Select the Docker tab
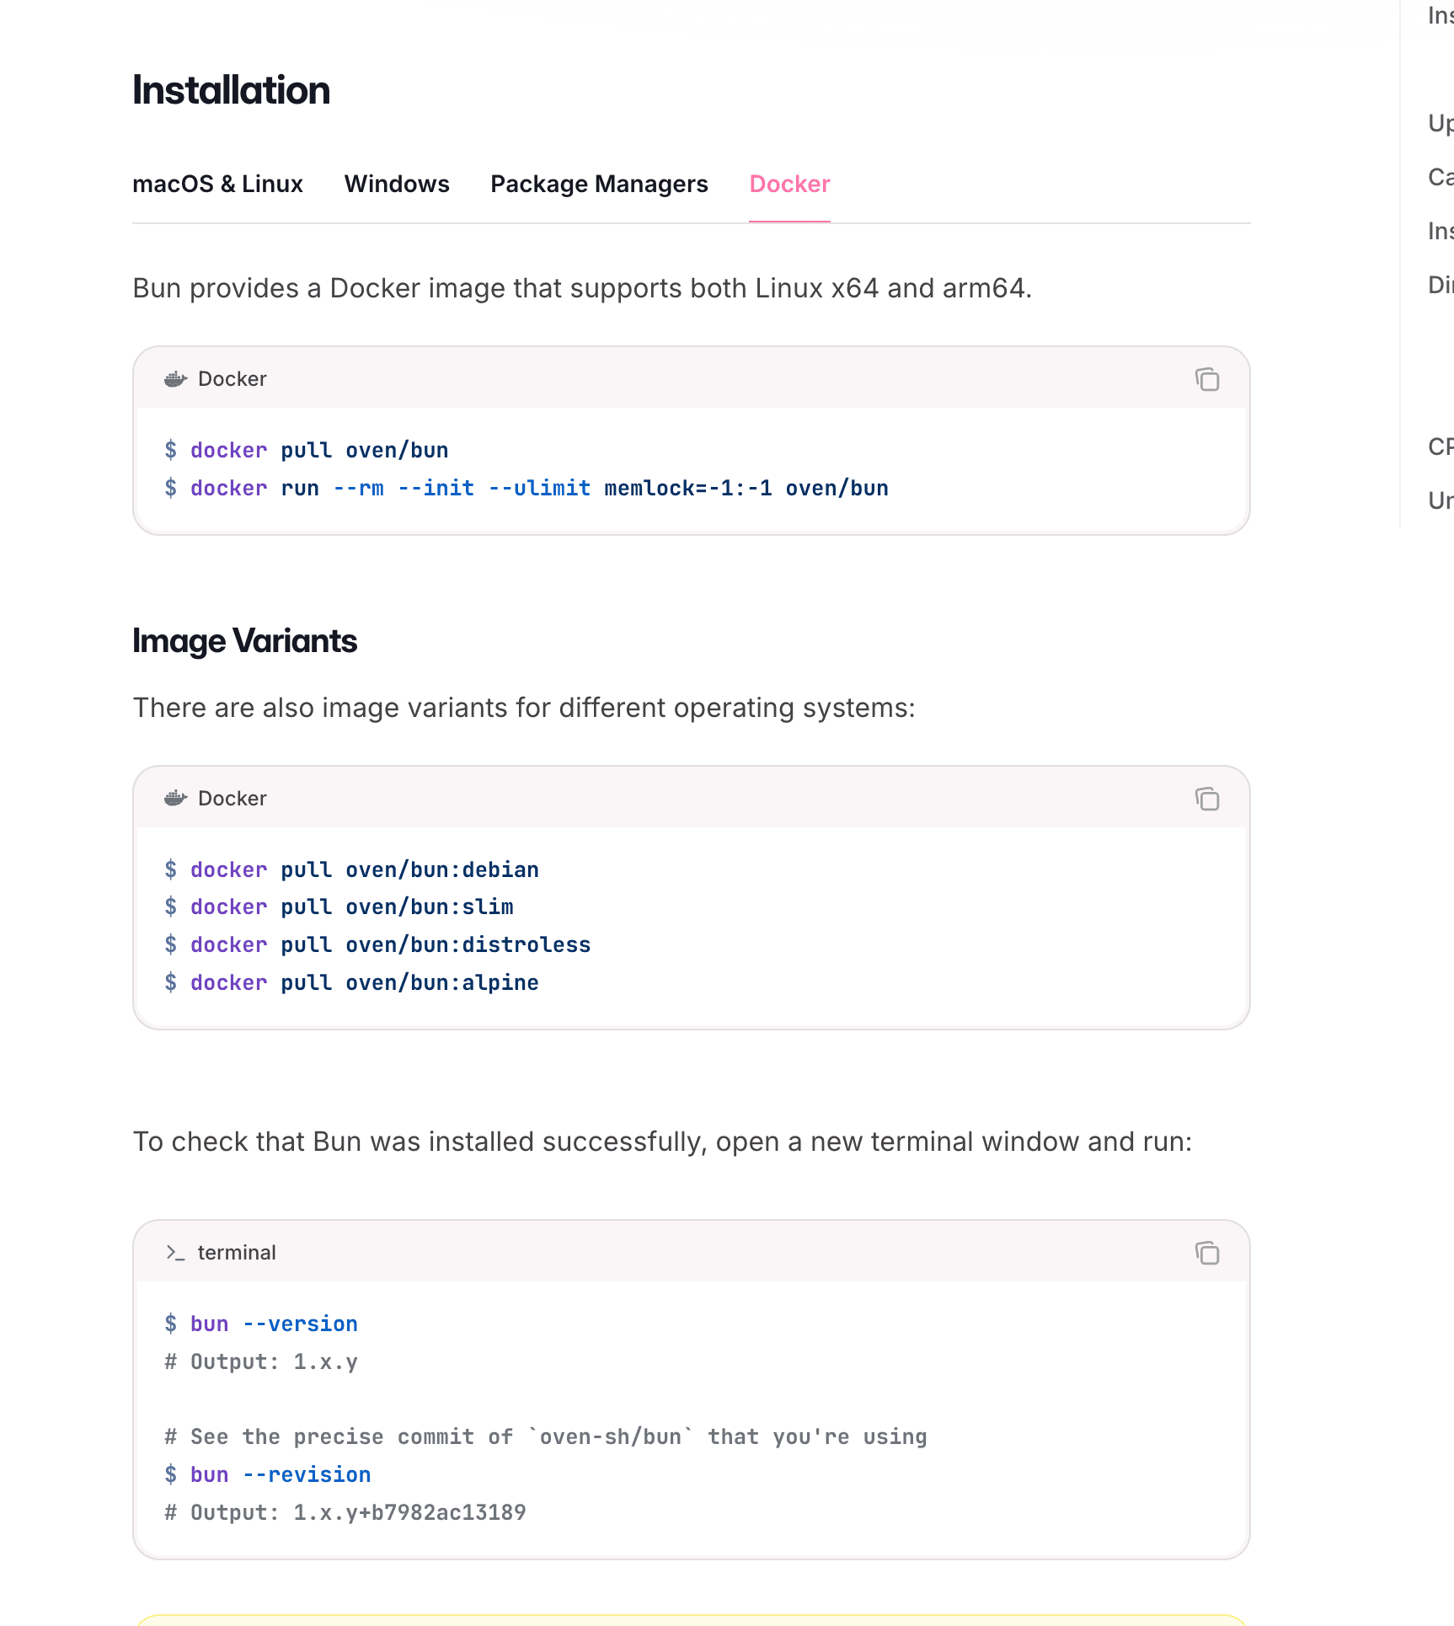This screenshot has width=1454, height=1626. (789, 184)
